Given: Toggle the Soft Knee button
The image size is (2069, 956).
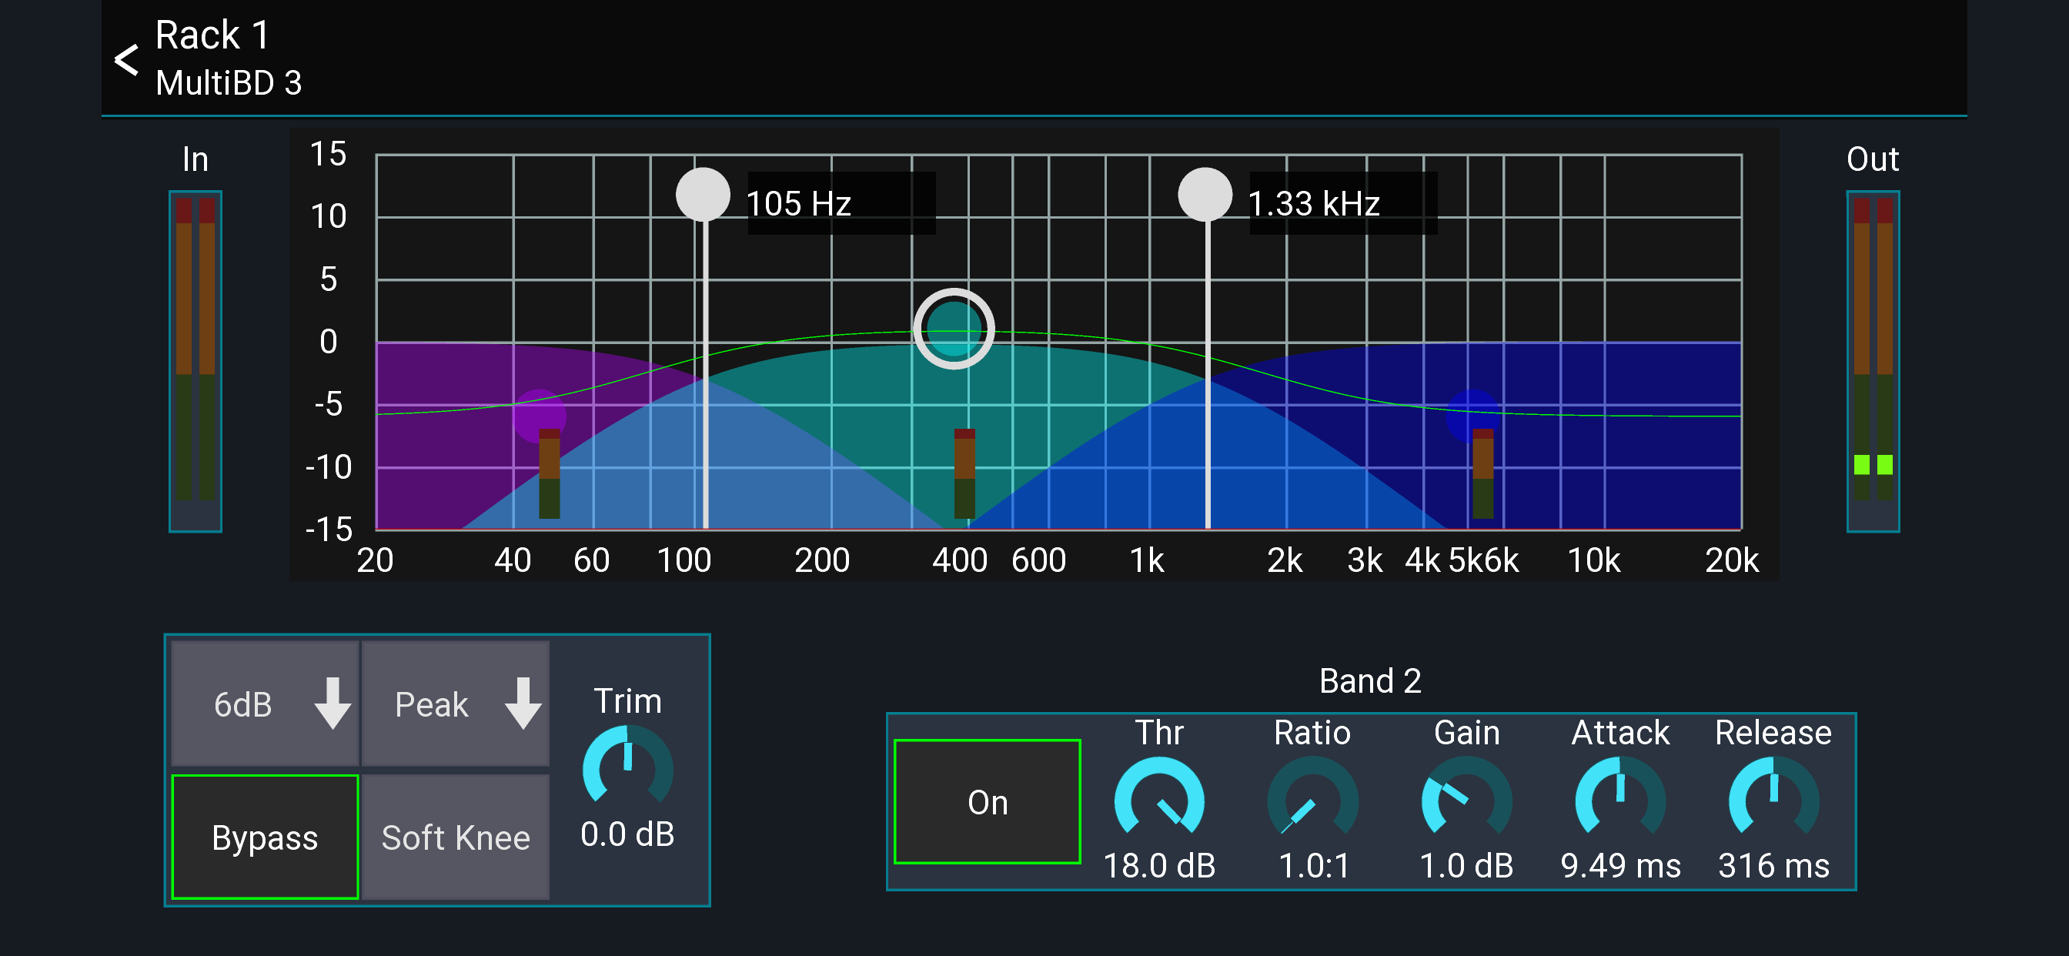Looking at the screenshot, I should coord(456,837).
